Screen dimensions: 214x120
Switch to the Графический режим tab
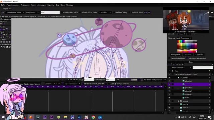point(32,84)
